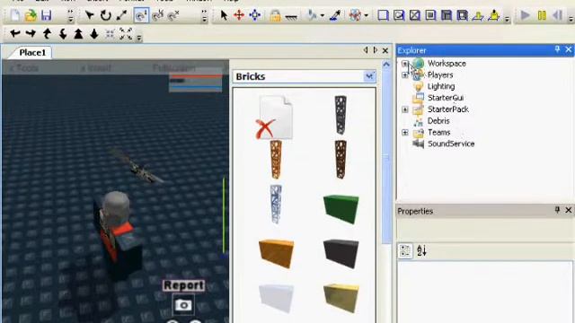The width and height of the screenshot is (575, 323).
Task: Select the Hinge surface tool icon
Action: click(478, 15)
